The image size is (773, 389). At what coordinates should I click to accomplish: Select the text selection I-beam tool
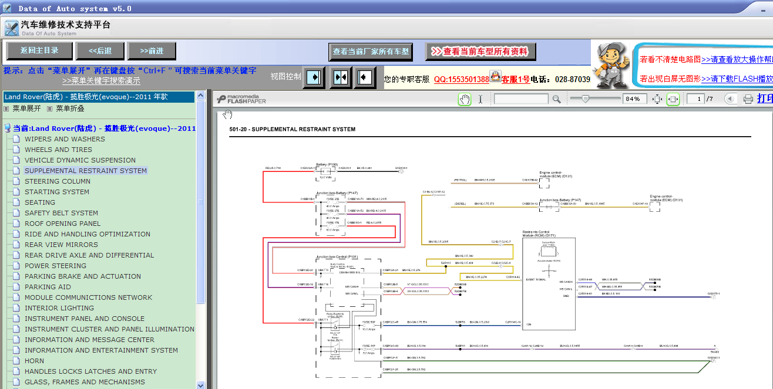coord(480,99)
